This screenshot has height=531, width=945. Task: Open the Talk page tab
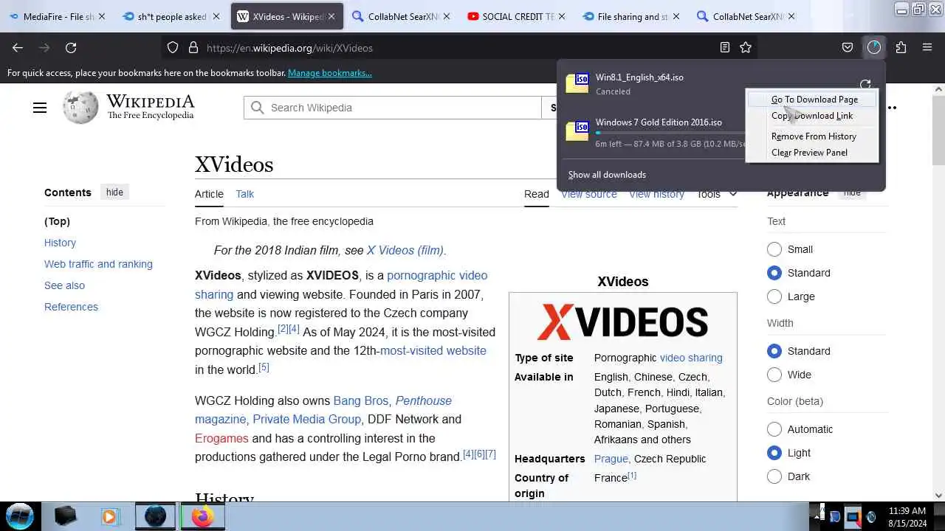244,194
